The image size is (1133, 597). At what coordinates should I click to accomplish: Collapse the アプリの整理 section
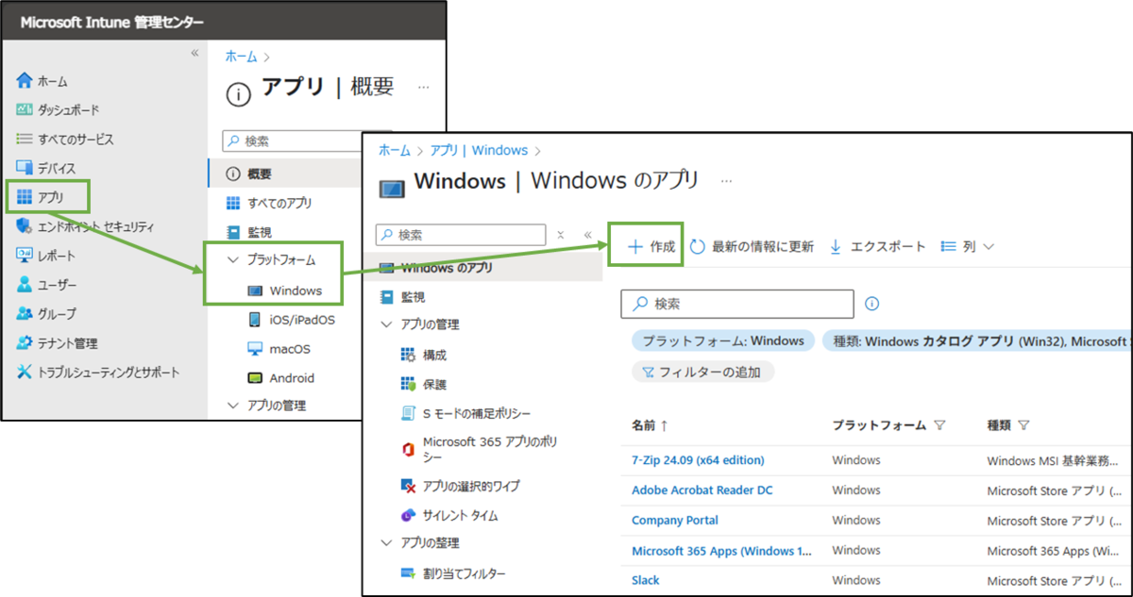[386, 543]
